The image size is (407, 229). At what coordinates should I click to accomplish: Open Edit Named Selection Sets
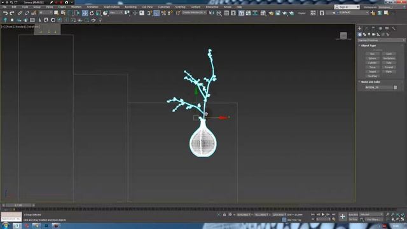[x=178, y=13]
